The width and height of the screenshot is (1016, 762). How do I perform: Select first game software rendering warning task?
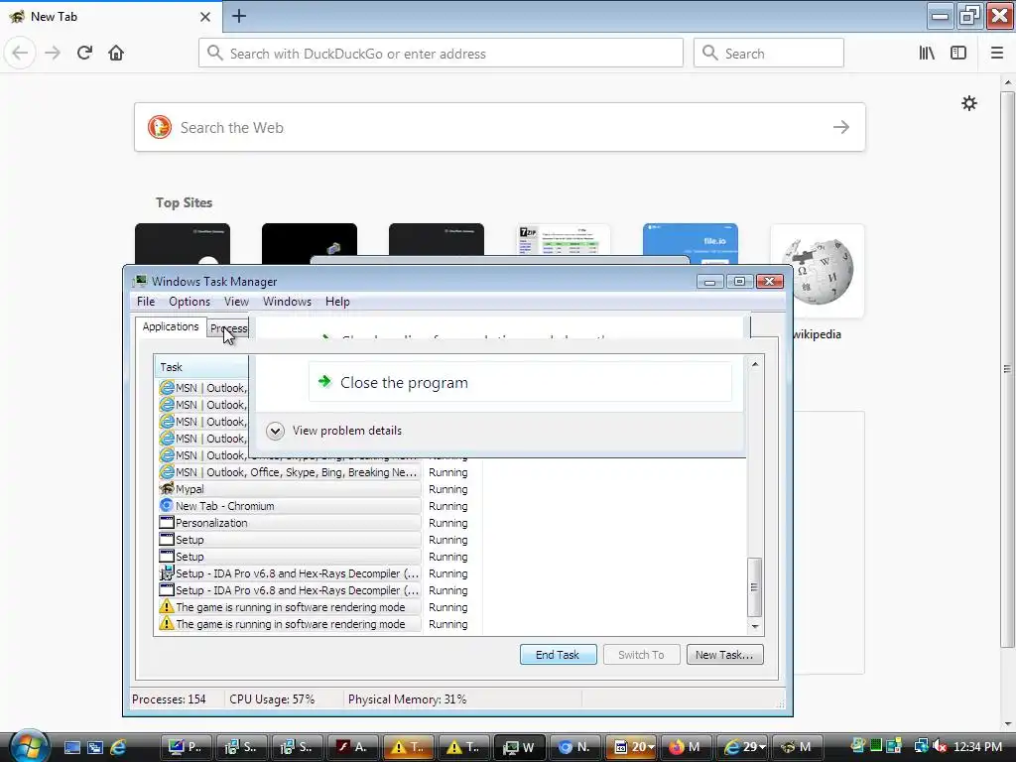pos(290,607)
